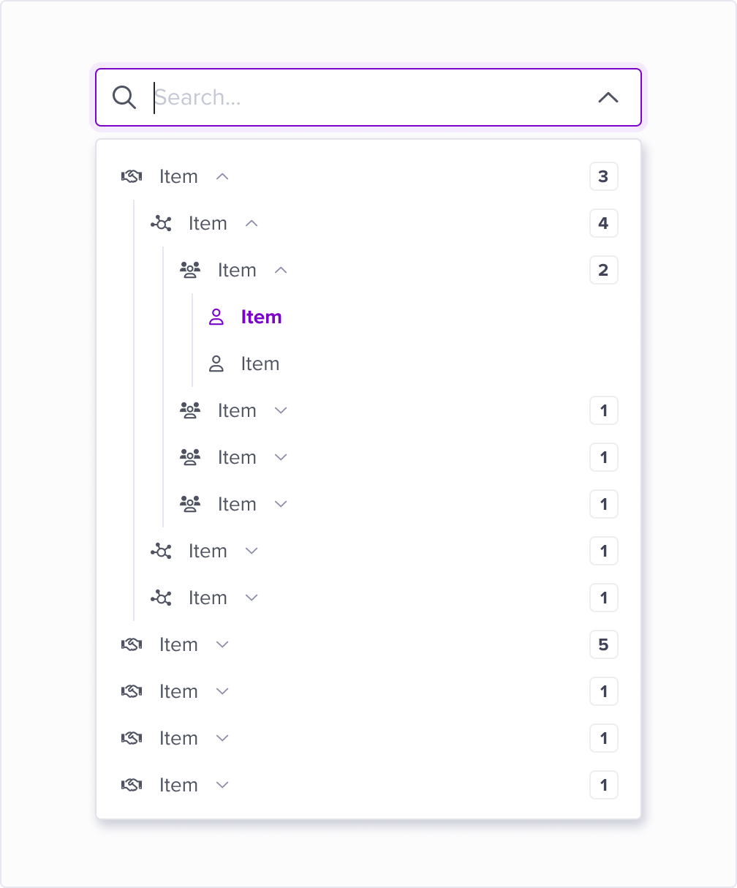
Task: Click the magnifying glass search icon
Action: point(124,97)
